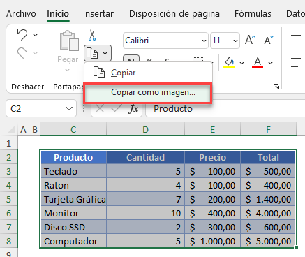Select row 8 header

tap(8, 241)
